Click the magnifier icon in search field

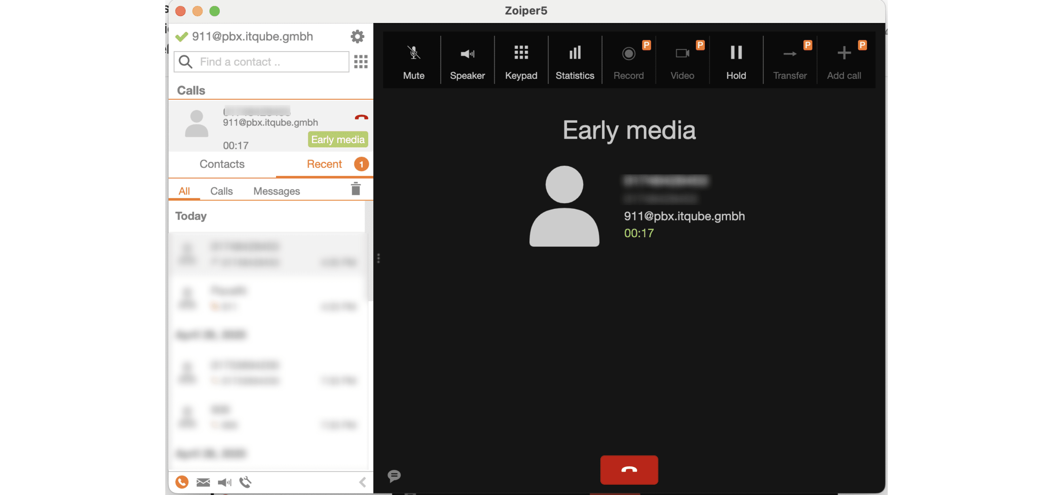coord(186,62)
